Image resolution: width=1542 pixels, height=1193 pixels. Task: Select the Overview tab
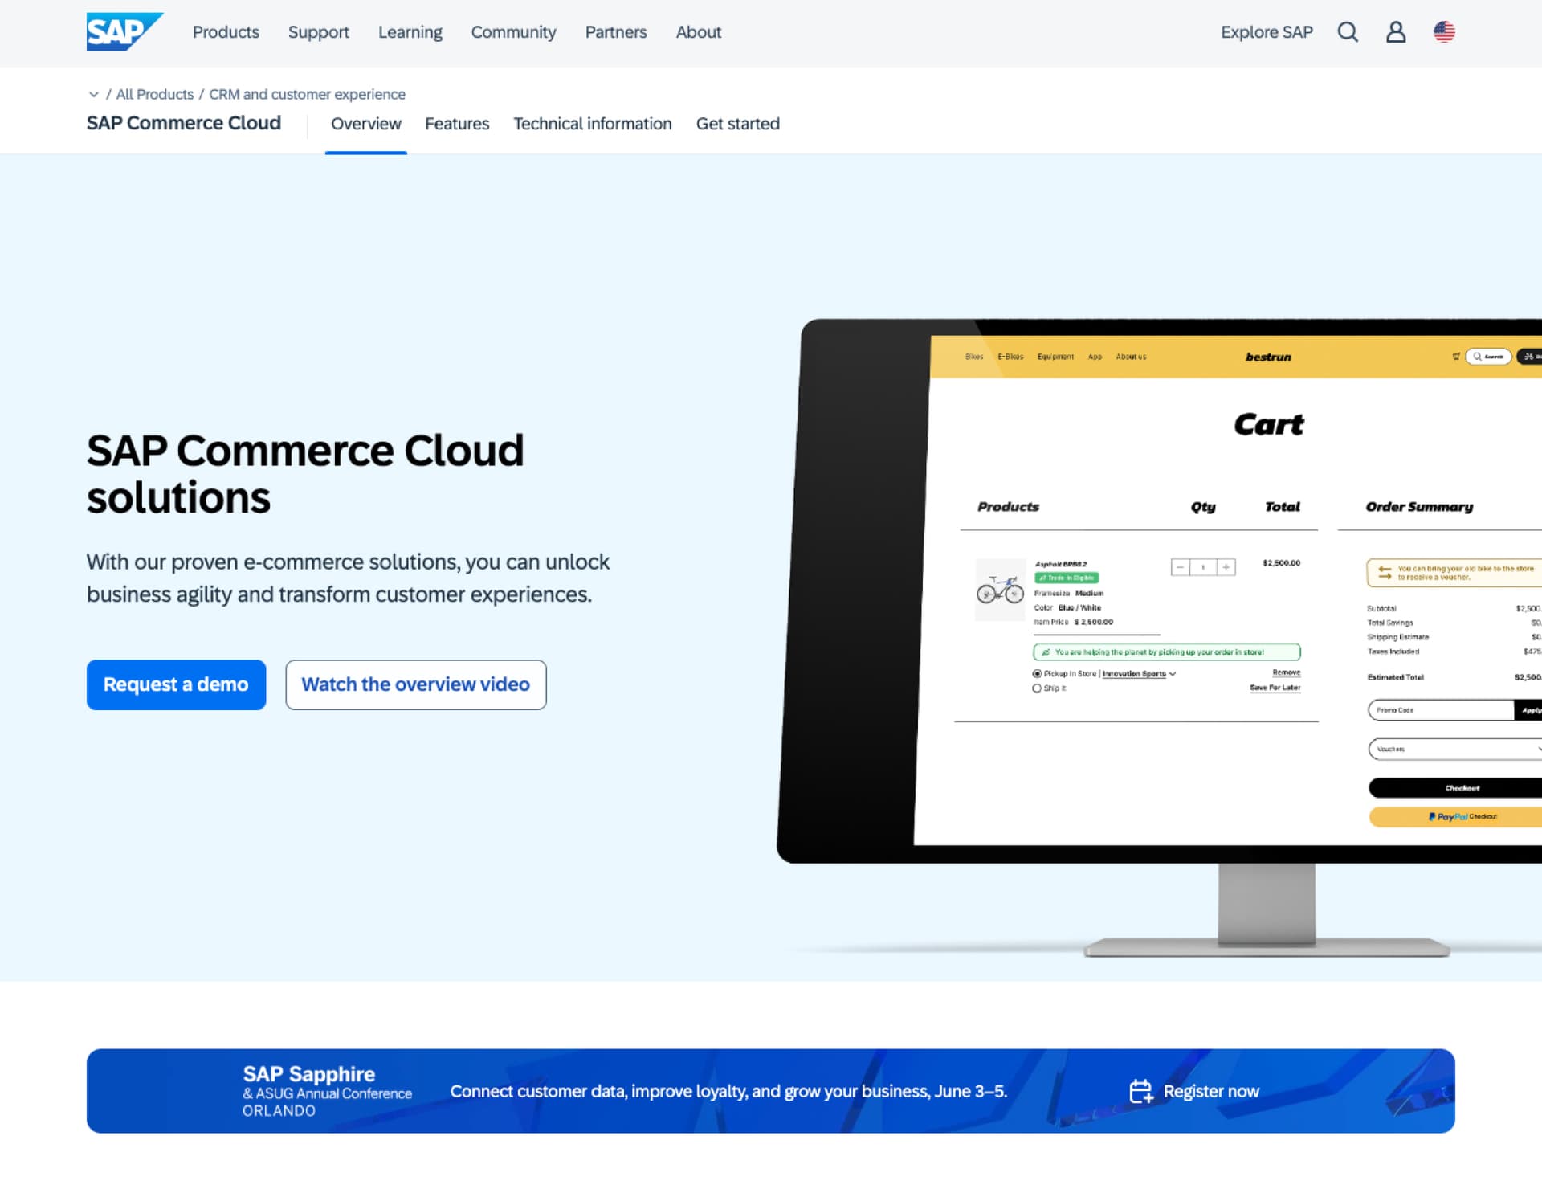pyautogui.click(x=365, y=124)
